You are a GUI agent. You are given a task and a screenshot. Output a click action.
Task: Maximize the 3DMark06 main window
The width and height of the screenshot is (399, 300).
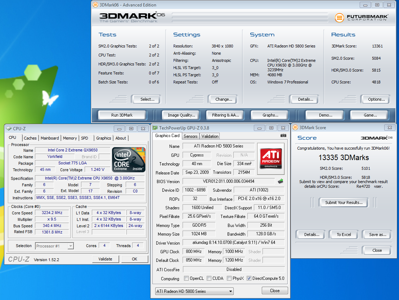pos(377,5)
